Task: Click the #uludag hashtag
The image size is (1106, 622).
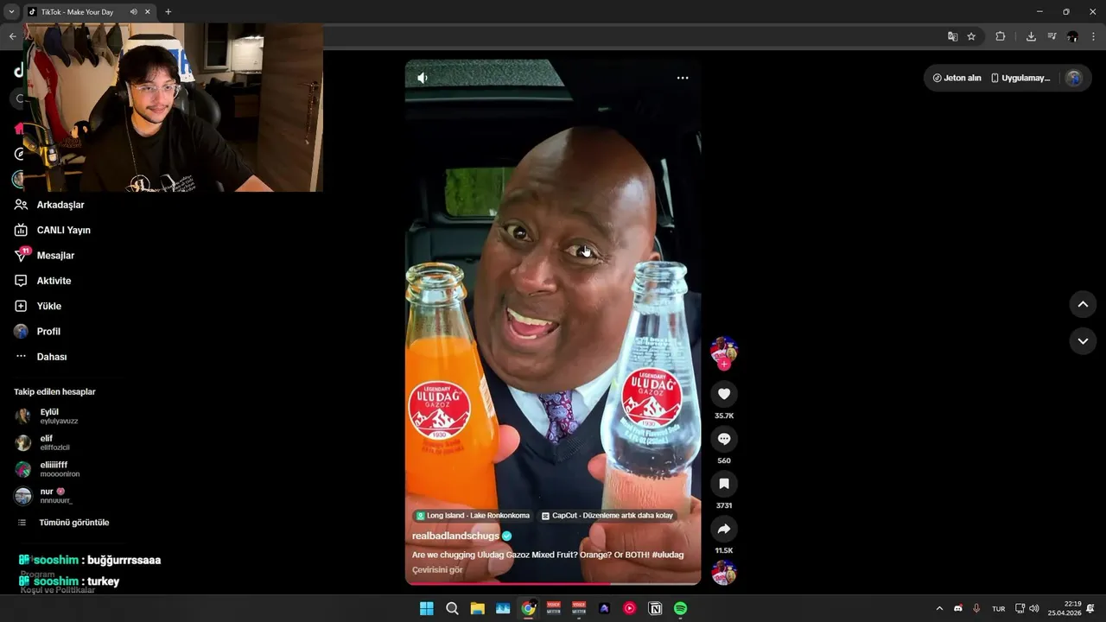Action: coord(668,555)
